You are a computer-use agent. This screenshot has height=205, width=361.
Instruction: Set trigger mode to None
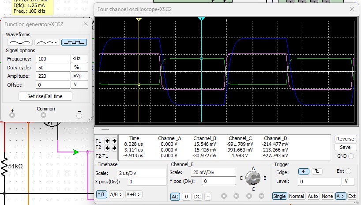tap(327, 196)
